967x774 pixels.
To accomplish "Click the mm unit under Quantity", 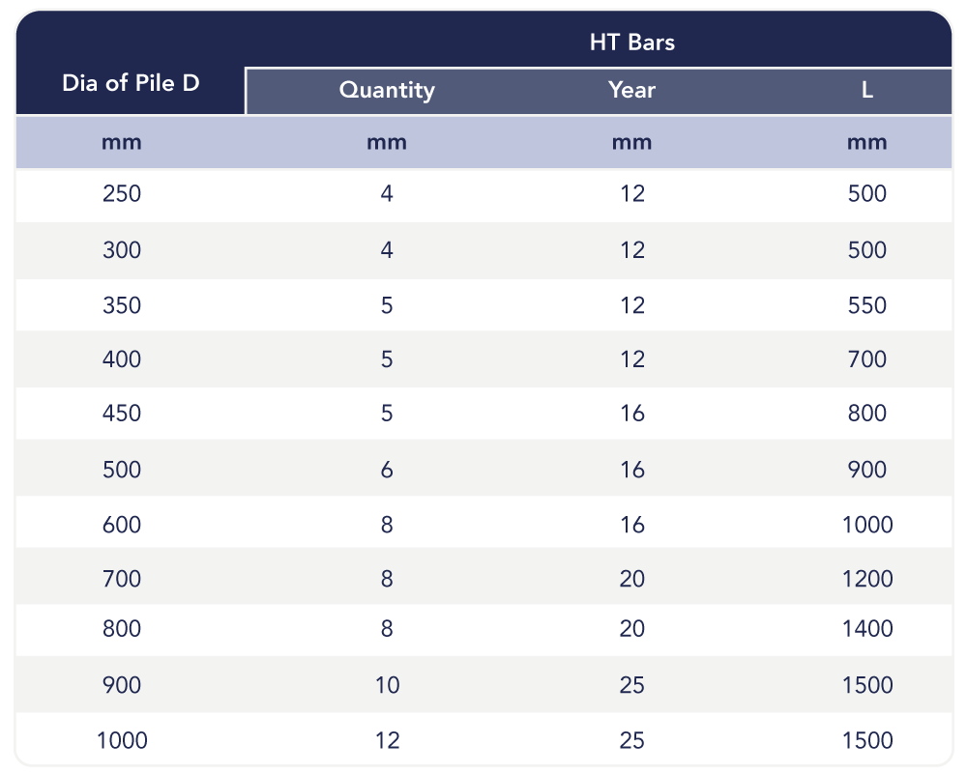I will point(387,143).
